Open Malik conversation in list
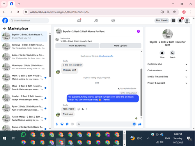Image resolution: width=195 pixels, height=146 pixels. (x=24, y=77)
